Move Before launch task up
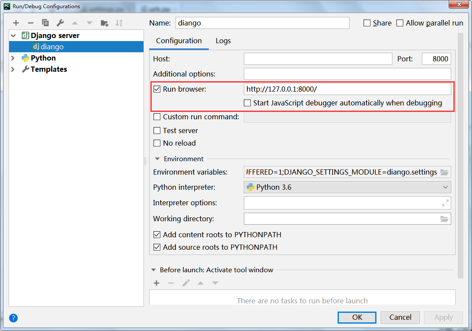Image resolution: width=472 pixels, height=331 pixels. (x=201, y=283)
